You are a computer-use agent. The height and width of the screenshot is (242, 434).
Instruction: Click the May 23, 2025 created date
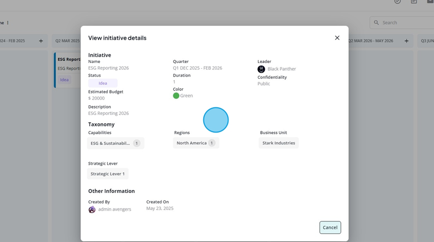160,208
